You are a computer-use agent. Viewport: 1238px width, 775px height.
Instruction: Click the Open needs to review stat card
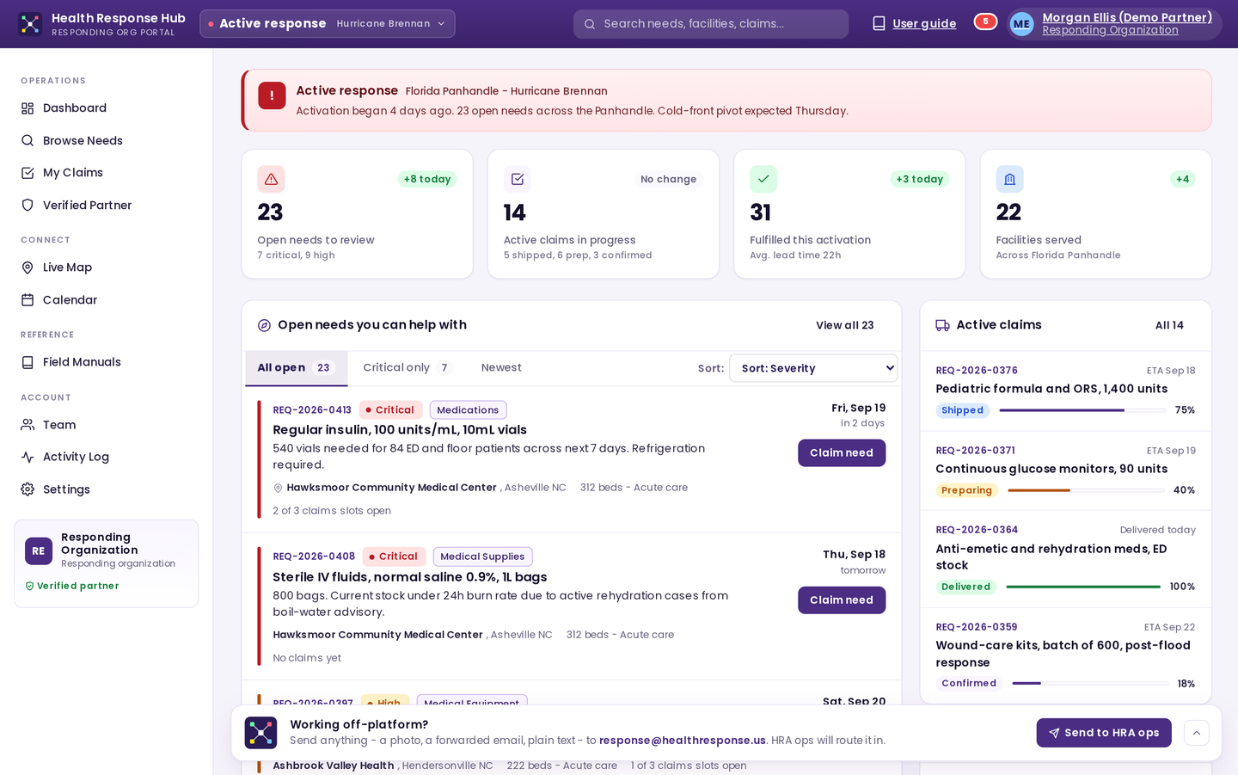(358, 214)
